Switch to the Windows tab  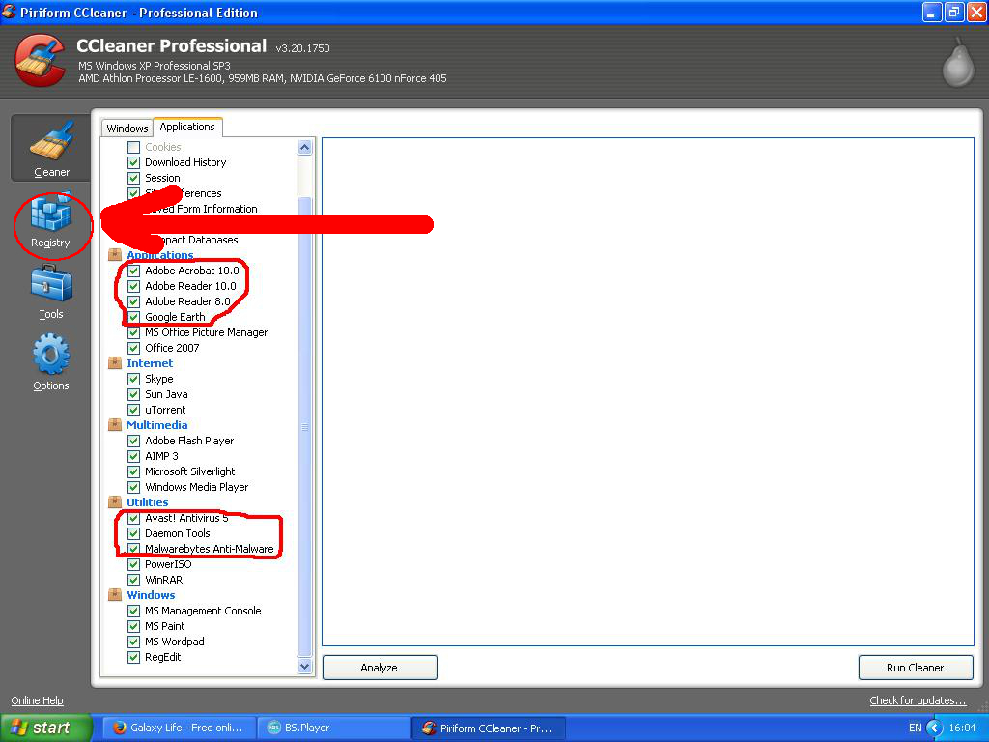(x=127, y=128)
